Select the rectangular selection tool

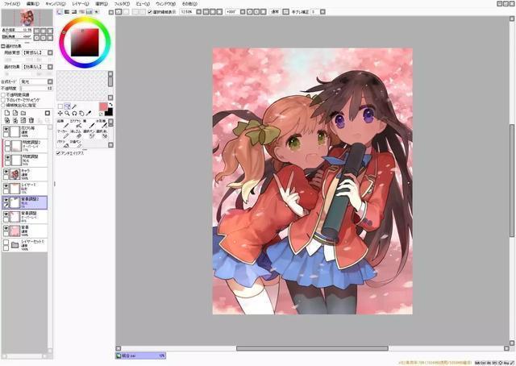coord(60,106)
